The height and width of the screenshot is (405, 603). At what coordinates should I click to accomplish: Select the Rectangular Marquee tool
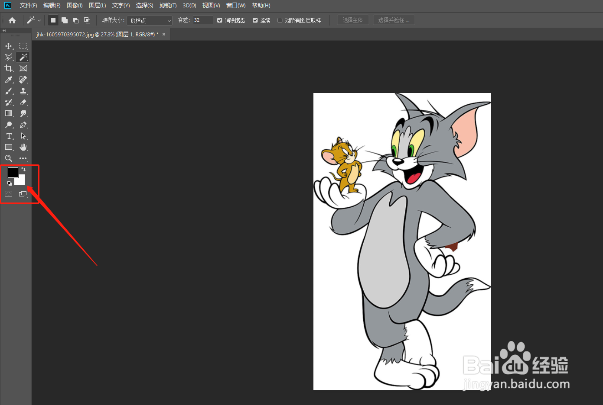click(x=23, y=46)
